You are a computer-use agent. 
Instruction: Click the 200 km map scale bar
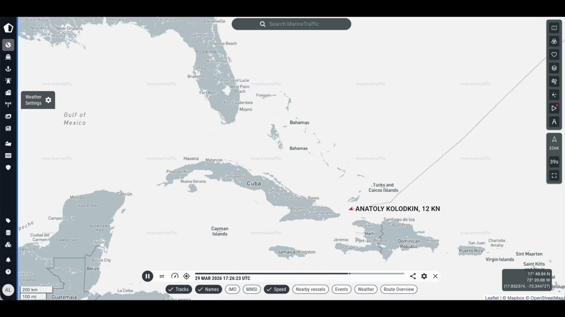coord(36,290)
